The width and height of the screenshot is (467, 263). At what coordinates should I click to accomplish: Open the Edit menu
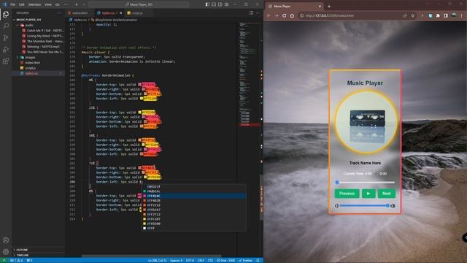point(22,4)
